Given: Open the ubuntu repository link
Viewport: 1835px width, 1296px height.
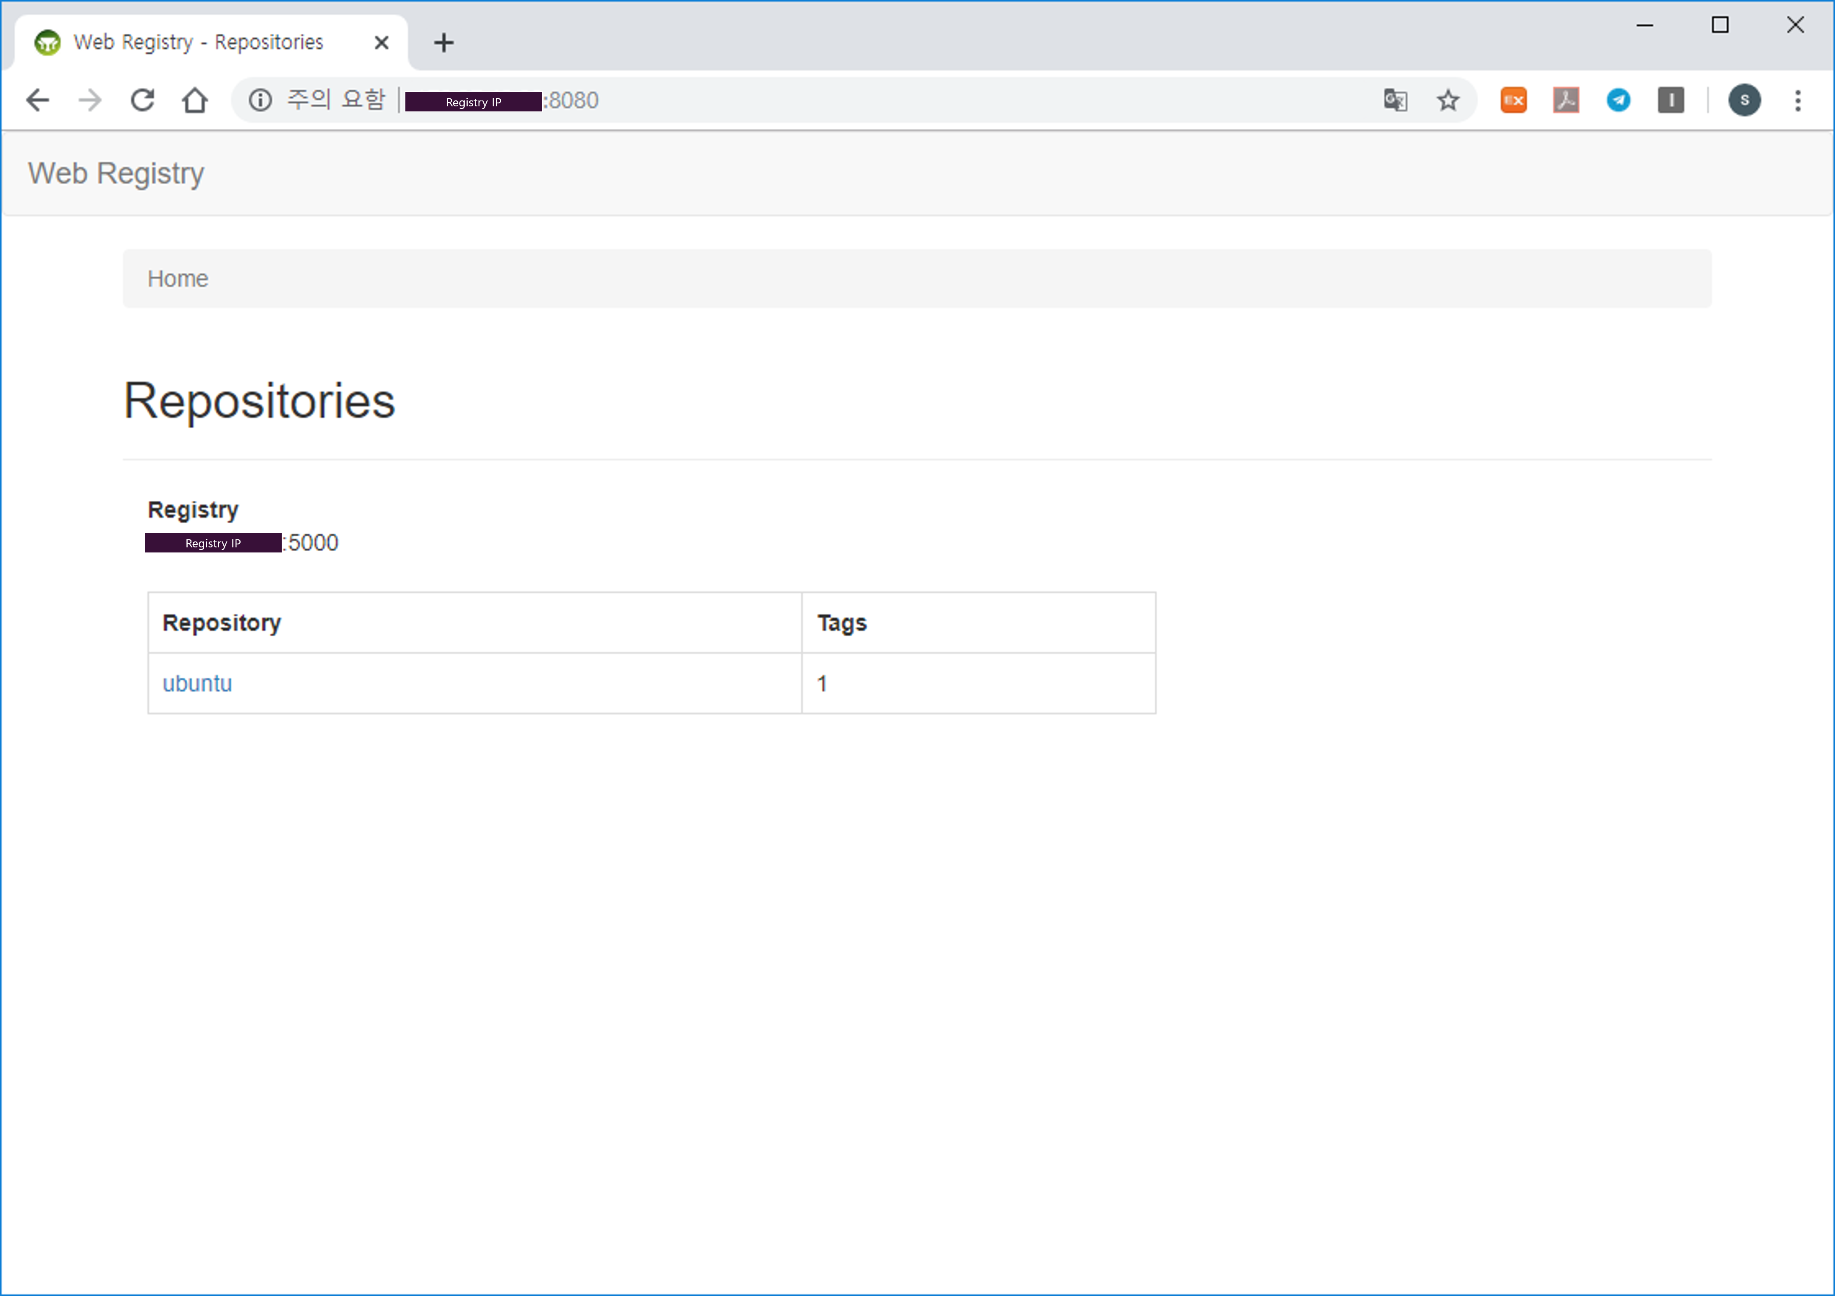Looking at the screenshot, I should pos(197,683).
